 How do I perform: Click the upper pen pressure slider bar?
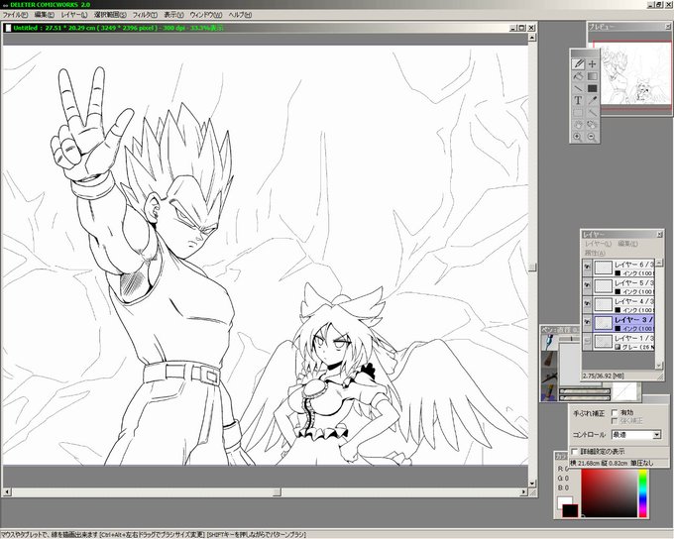(585, 391)
